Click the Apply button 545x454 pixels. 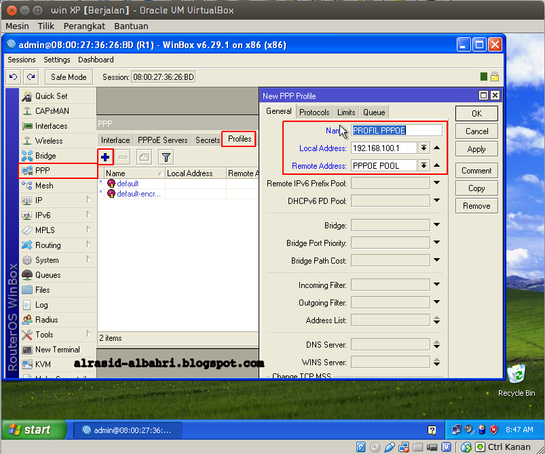pyautogui.click(x=476, y=149)
